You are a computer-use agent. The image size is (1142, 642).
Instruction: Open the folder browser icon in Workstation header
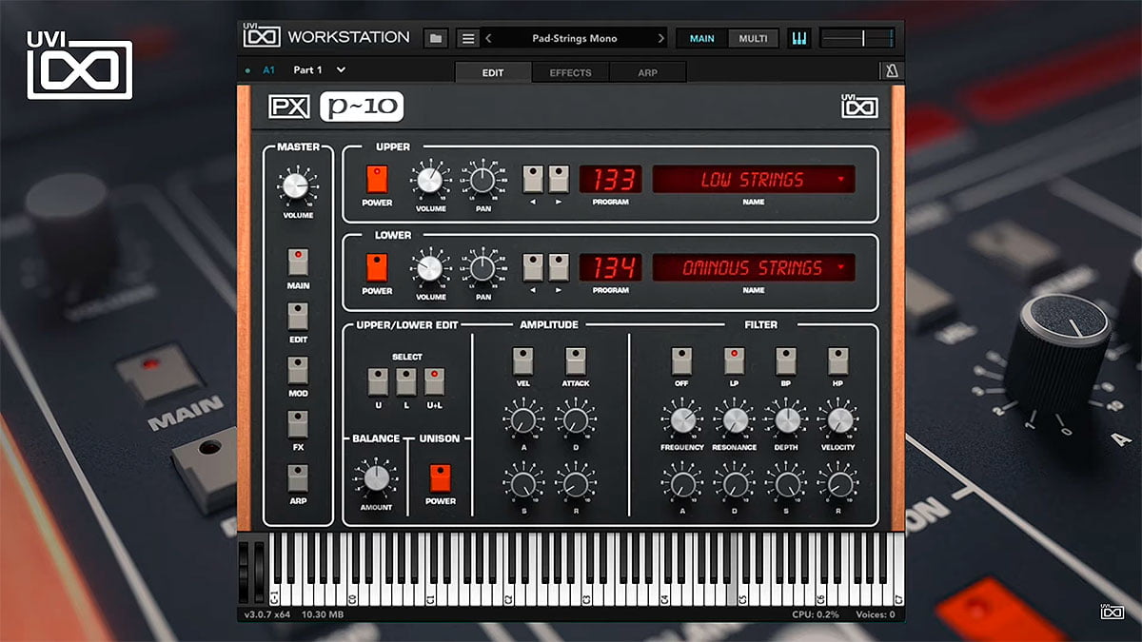[x=436, y=38]
